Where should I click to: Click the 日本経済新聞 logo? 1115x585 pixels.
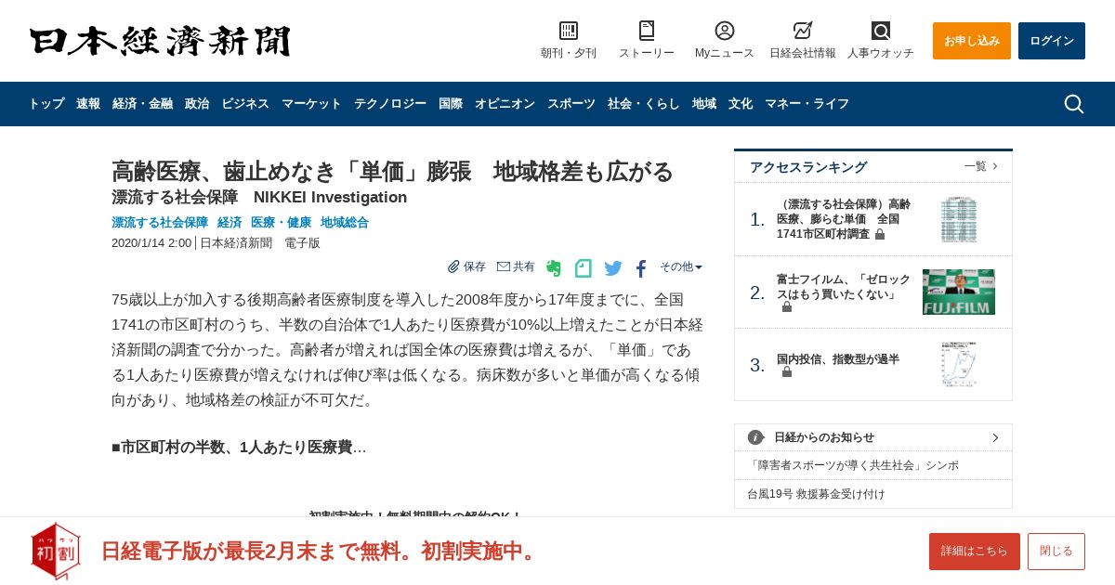[x=160, y=41]
